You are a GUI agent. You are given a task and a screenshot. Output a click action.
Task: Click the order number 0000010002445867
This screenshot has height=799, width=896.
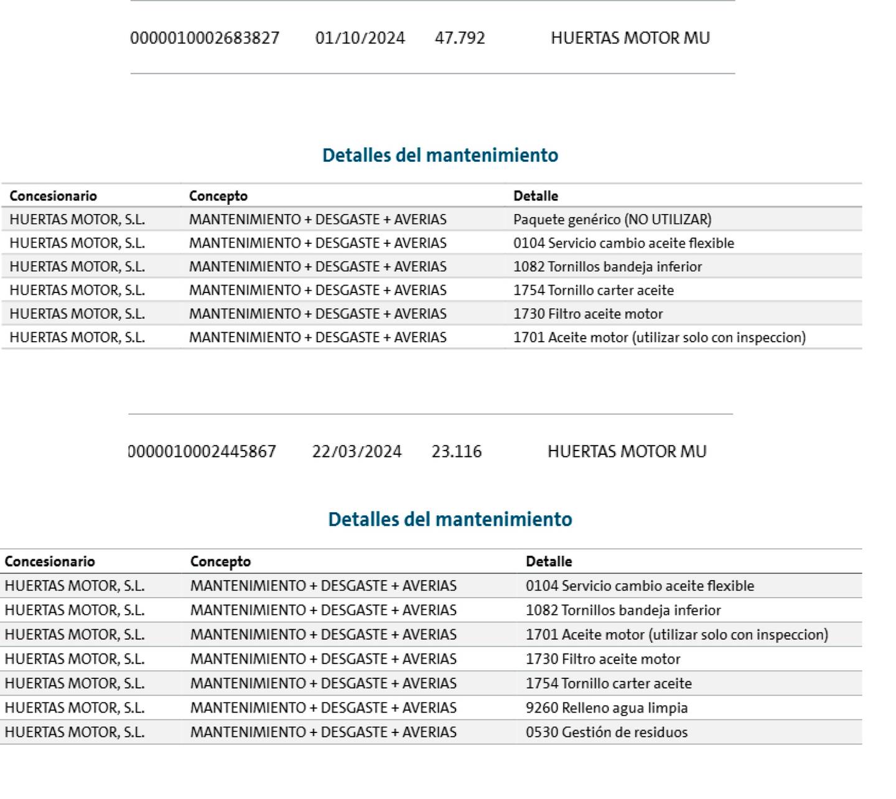tap(202, 451)
